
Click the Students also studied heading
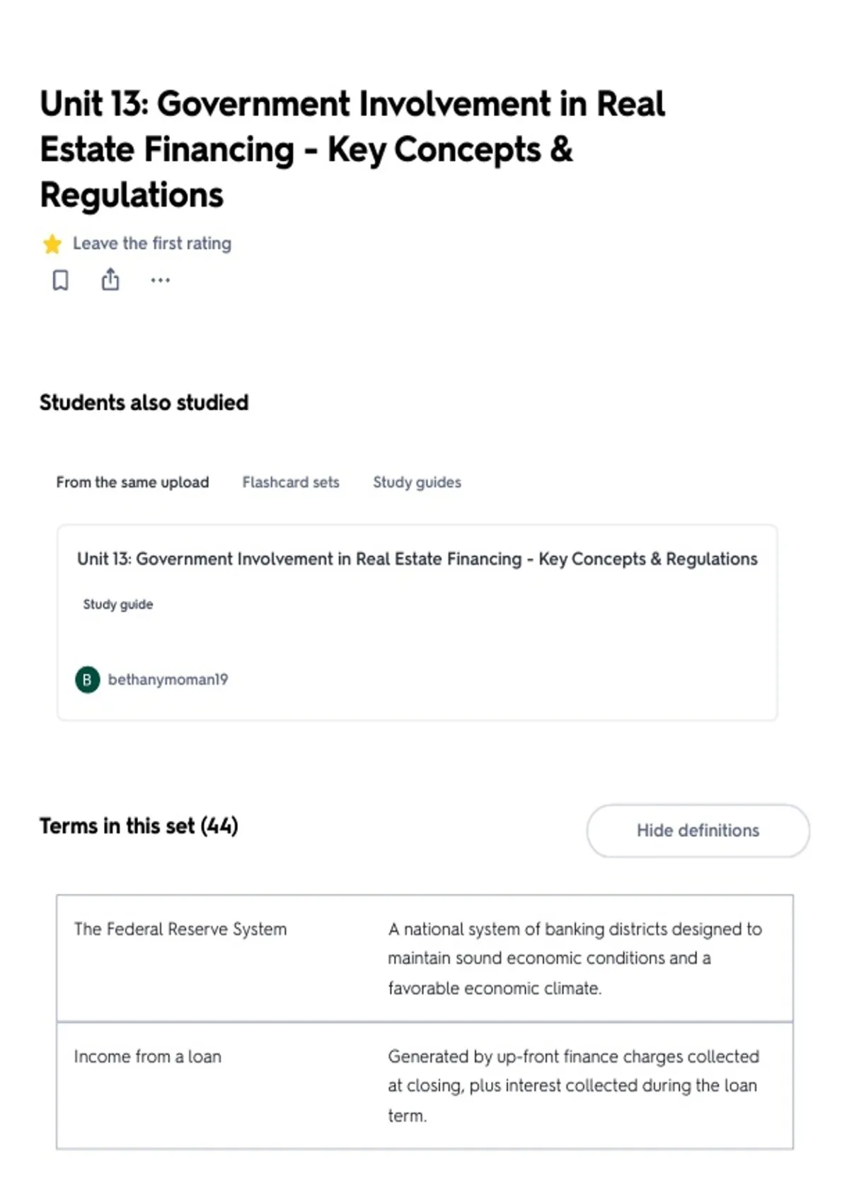click(x=144, y=402)
